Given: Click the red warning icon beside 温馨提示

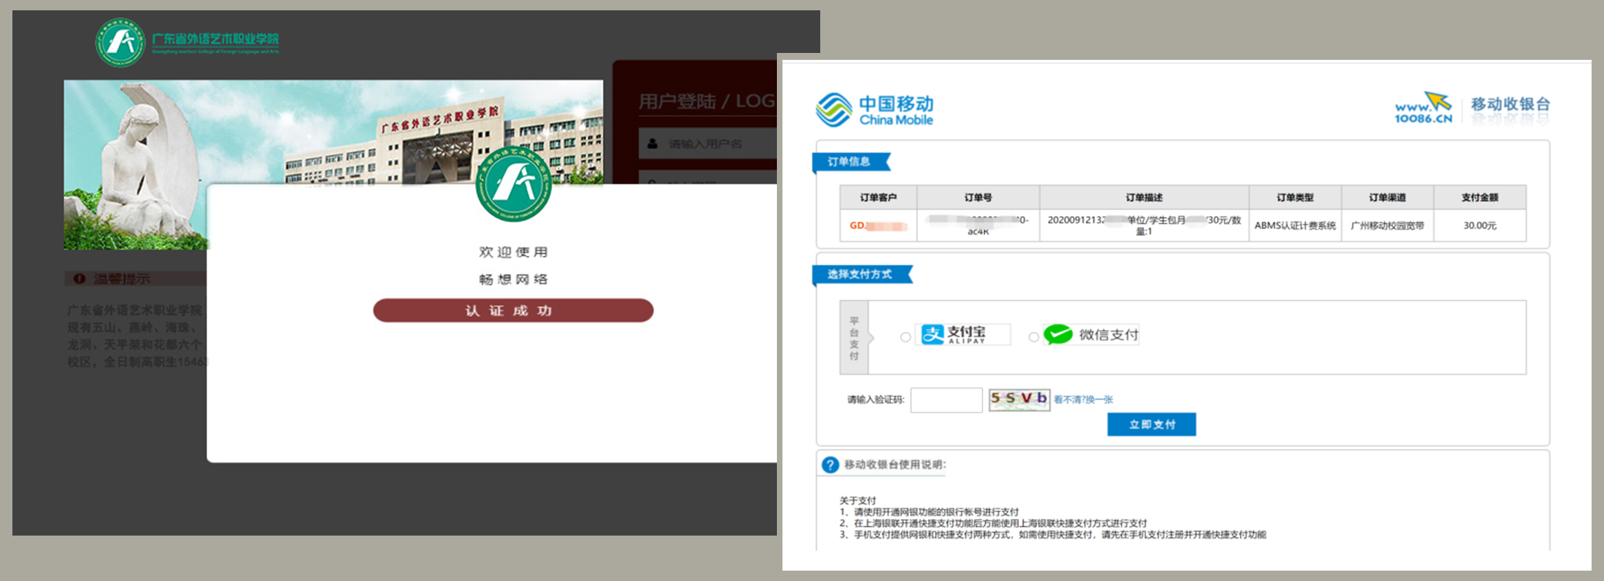Looking at the screenshot, I should click(80, 278).
